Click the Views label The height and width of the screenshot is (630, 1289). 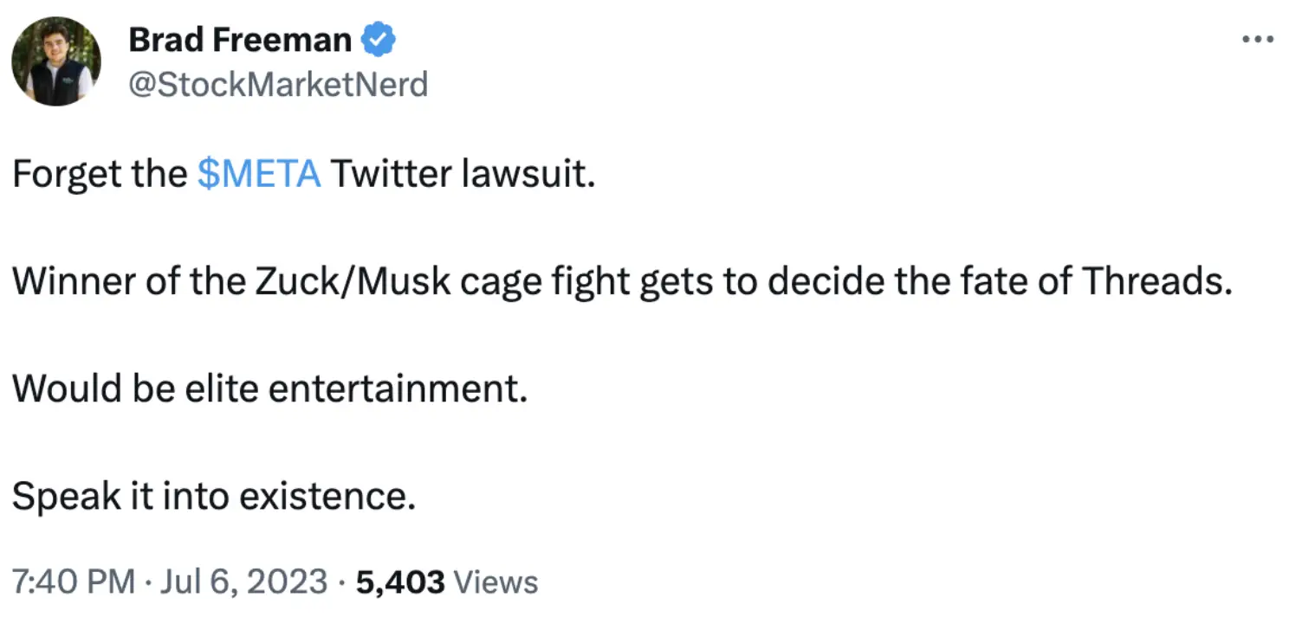[x=496, y=582]
